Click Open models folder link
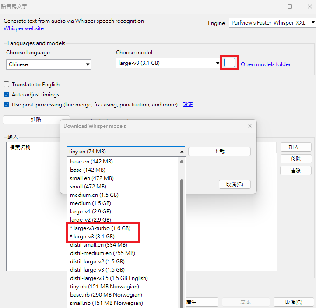The image size is (316, 308). pyautogui.click(x=265, y=64)
